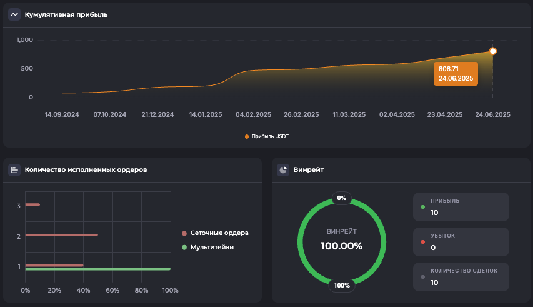Viewport: 533px width, 307px height.
Task: Select the ПРИБЫЛЬ stat card
Action: [461, 207]
